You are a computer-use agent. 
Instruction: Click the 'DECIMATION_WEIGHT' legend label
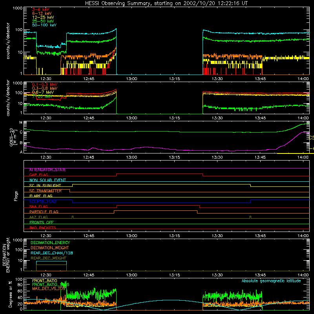click(50, 248)
